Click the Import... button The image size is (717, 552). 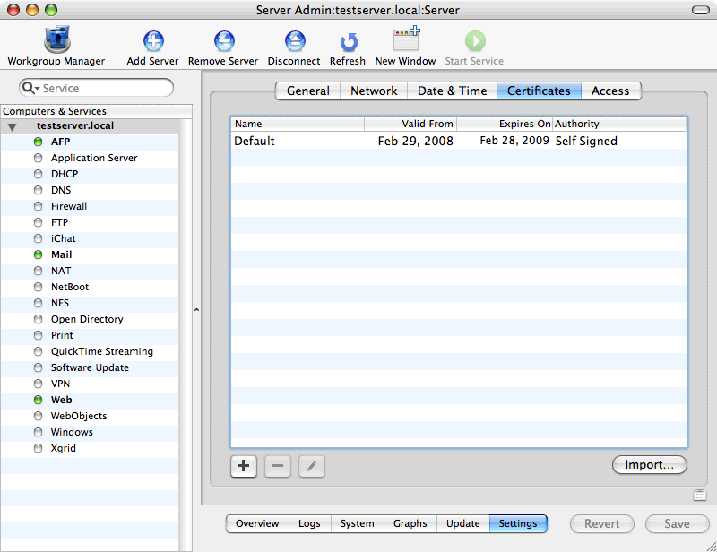[649, 465]
